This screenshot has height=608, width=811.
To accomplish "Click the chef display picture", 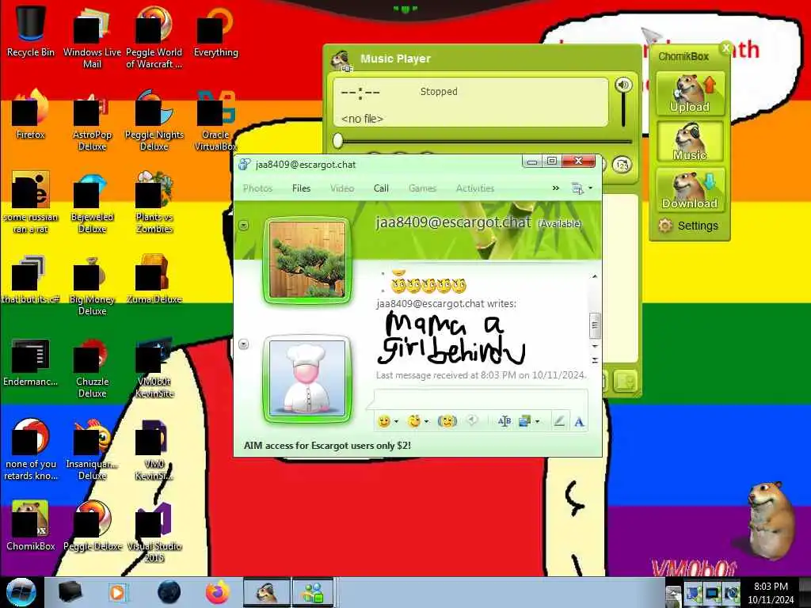I will (x=307, y=378).
